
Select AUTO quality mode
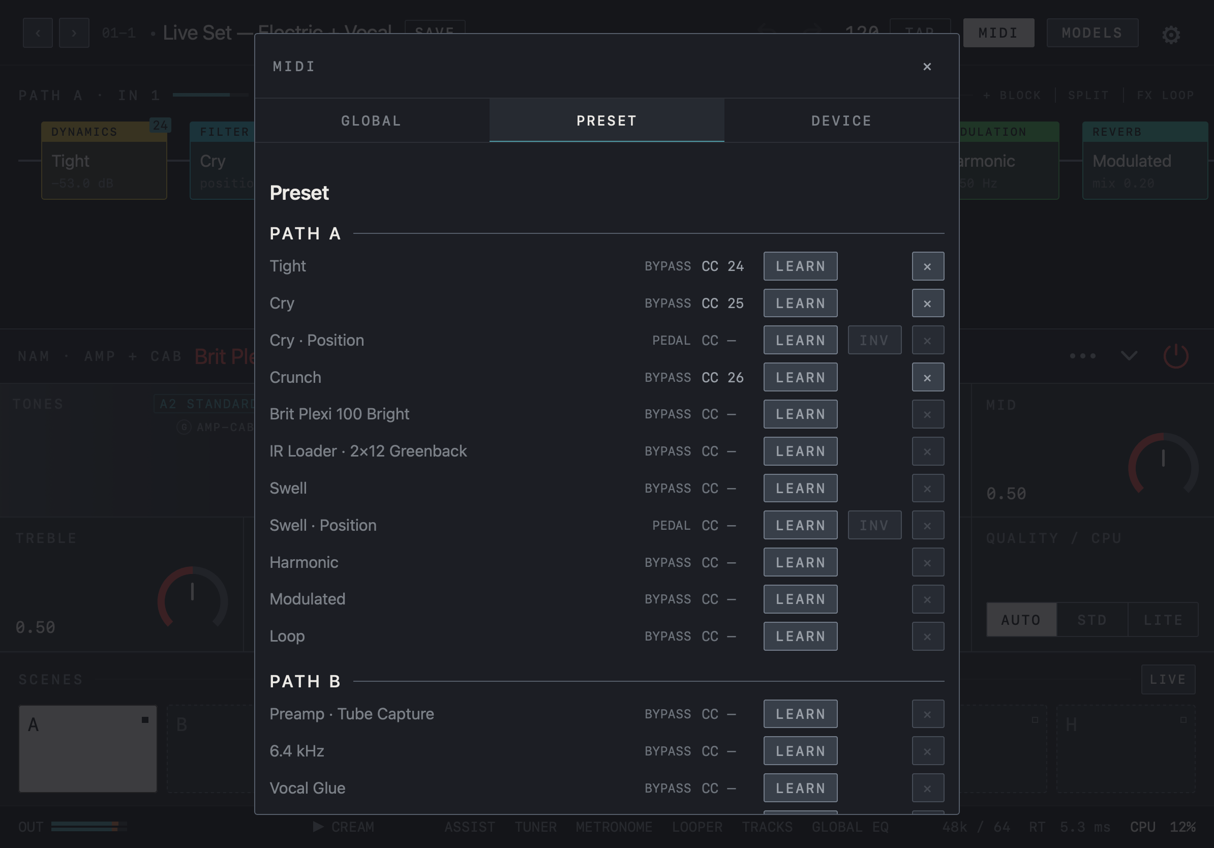point(1021,620)
